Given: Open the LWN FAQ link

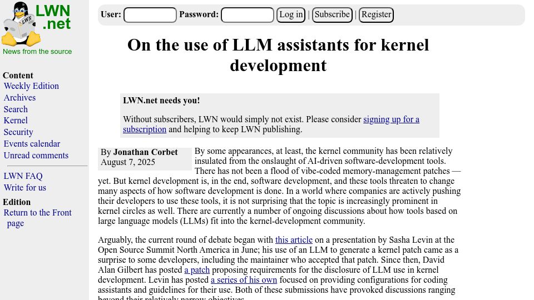Looking at the screenshot, I should (x=23, y=176).
